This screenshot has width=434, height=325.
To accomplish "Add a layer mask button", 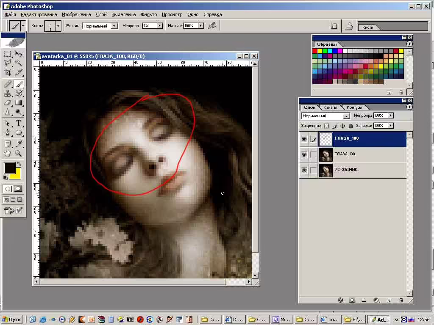I will click(352, 300).
